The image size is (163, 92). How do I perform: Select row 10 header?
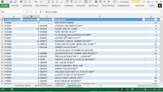(2, 47)
